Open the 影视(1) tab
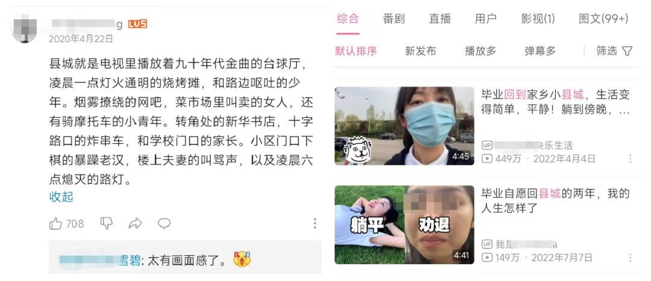Screen dimensions: 651x281 click(538, 19)
